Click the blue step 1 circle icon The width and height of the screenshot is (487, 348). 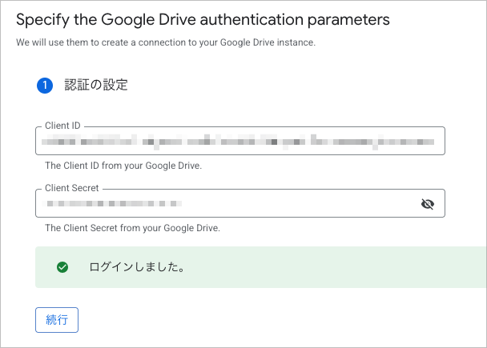click(x=45, y=86)
